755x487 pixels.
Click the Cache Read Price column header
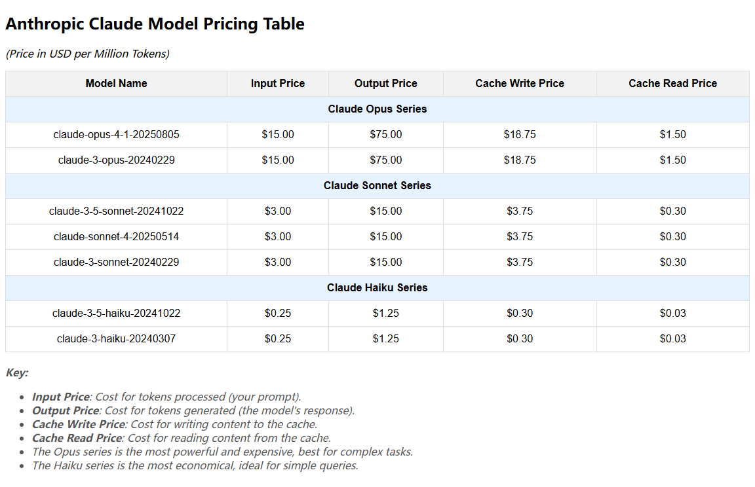pyautogui.click(x=672, y=84)
